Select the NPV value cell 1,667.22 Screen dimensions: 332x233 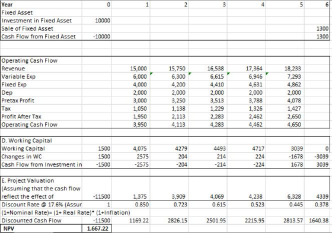tap(97, 228)
